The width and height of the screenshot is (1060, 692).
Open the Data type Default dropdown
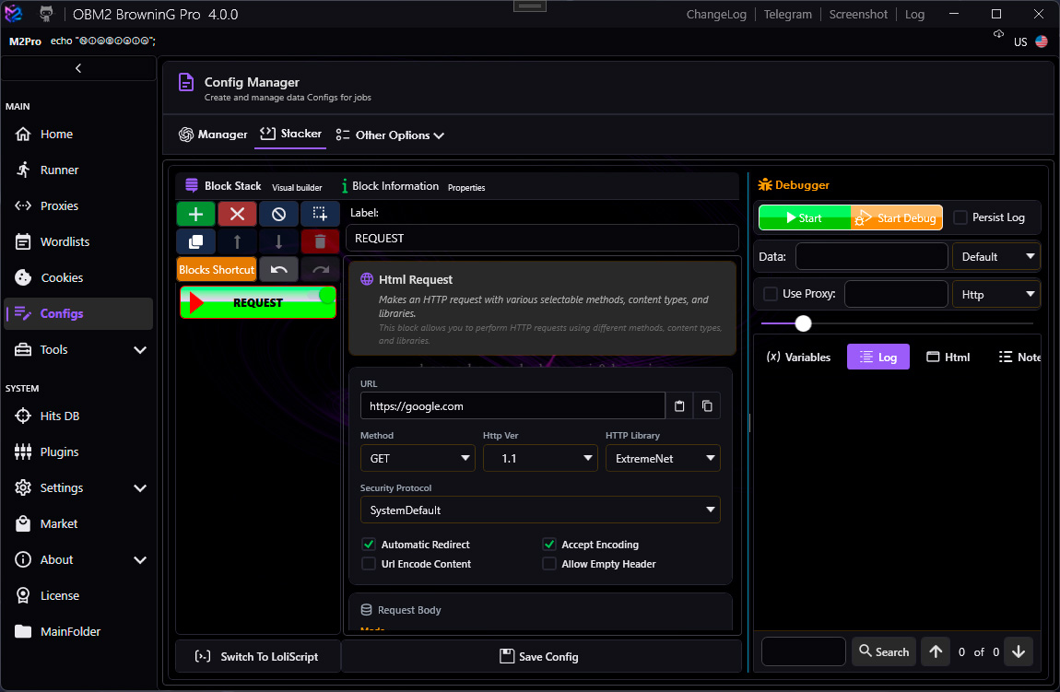pyautogui.click(x=995, y=257)
